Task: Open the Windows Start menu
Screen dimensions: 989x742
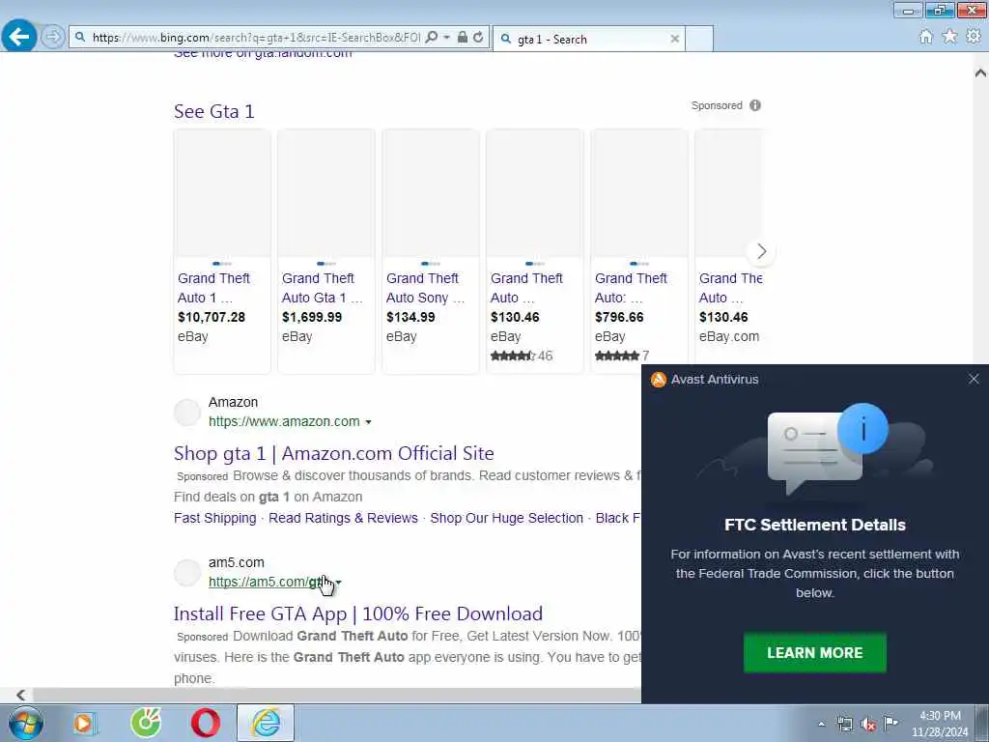Action: 26,723
